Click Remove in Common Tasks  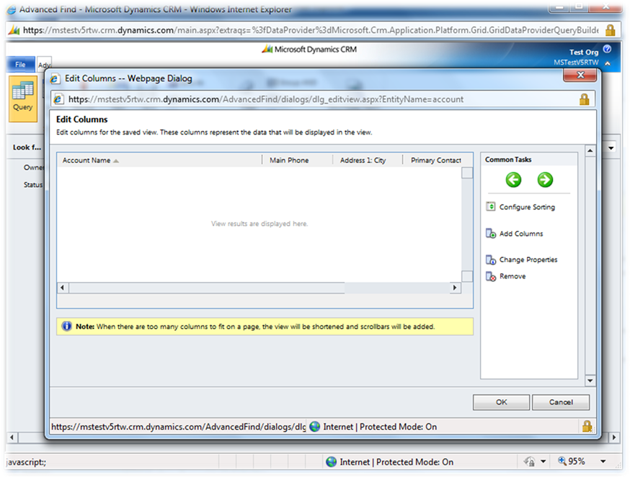click(513, 276)
